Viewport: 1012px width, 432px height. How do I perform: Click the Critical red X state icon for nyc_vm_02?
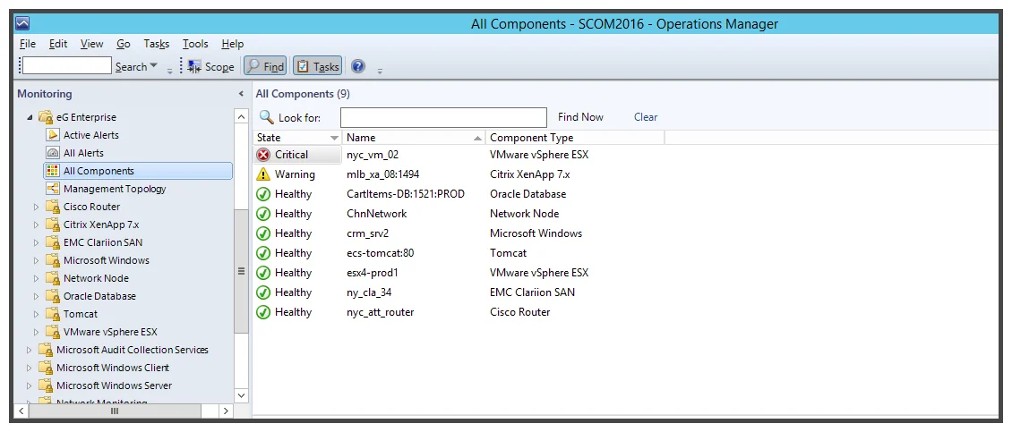263,155
